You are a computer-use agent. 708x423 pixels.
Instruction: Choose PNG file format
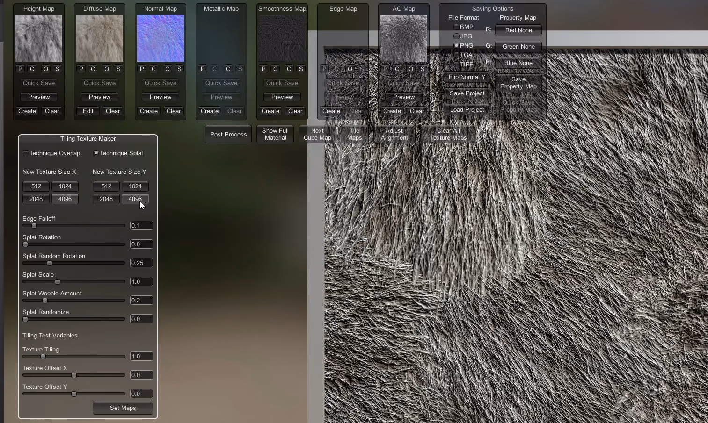(x=464, y=45)
